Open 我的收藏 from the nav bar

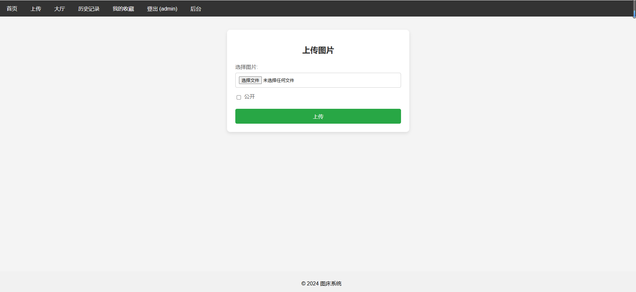point(123,9)
